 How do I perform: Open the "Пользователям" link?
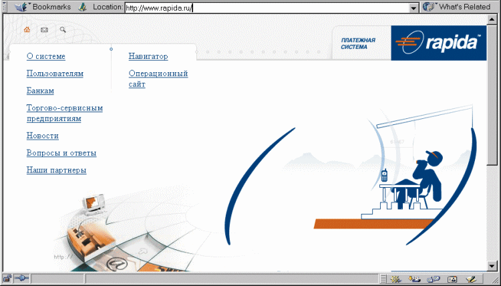[x=55, y=74]
